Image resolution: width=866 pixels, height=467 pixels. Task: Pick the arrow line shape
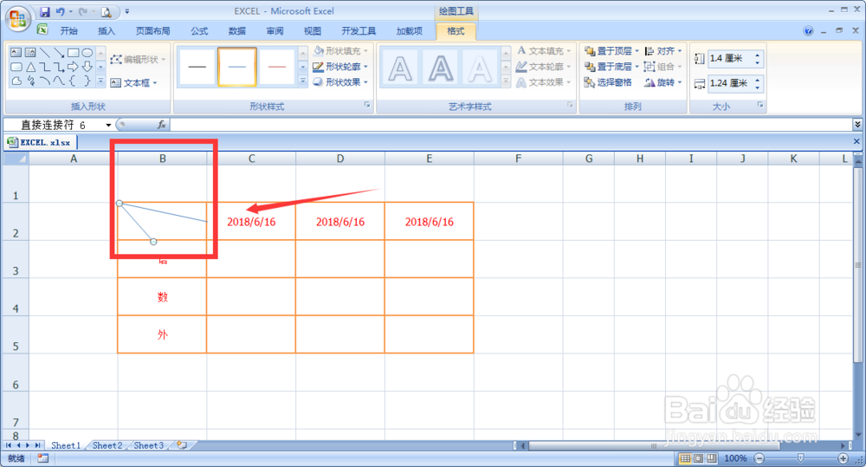point(59,53)
